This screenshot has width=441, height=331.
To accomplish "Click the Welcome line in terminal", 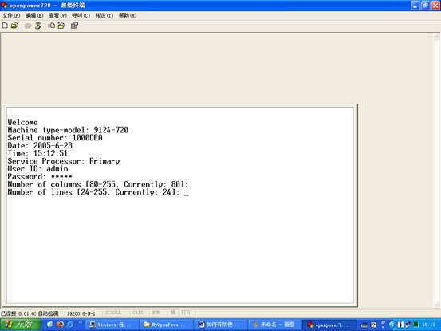I will click(x=23, y=122).
